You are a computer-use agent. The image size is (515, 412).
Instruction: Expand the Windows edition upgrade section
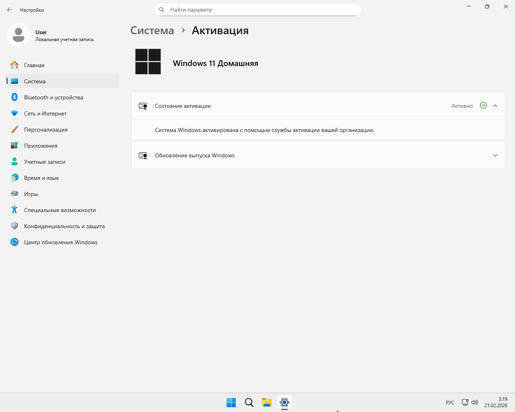[495, 155]
